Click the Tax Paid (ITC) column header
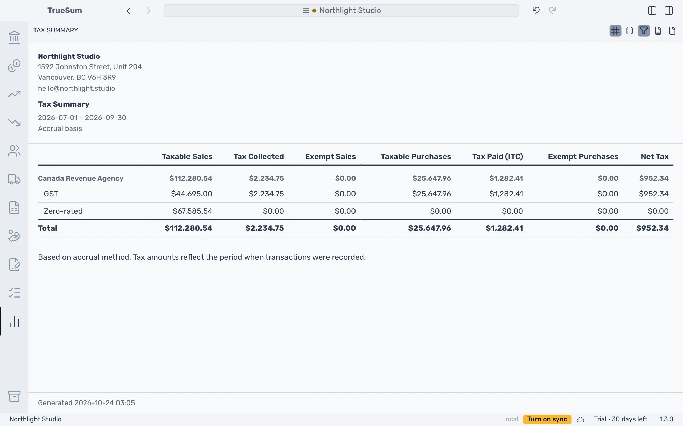The image size is (683, 426). click(x=498, y=157)
